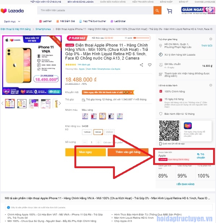Add product to wishlist heart icon
The height and width of the screenshot is (223, 216).
tap(150, 65)
